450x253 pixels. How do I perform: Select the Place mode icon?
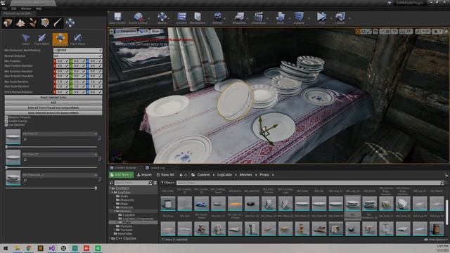coord(8,22)
